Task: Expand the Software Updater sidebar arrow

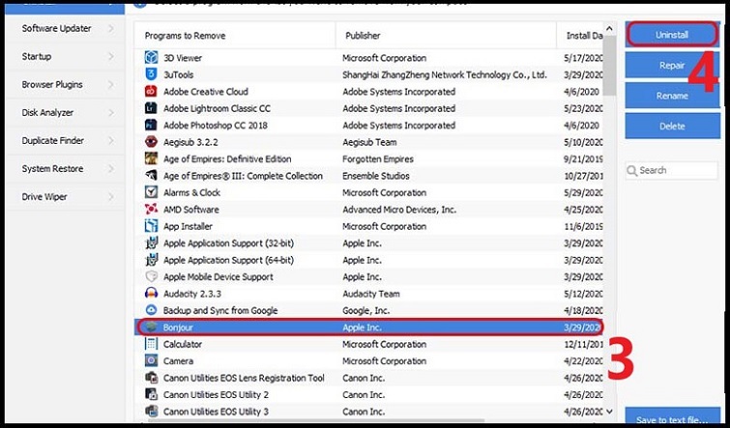Action: pyautogui.click(x=110, y=29)
